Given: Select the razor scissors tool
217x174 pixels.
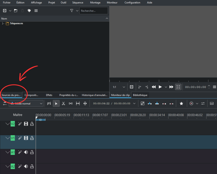Looking at the screenshot, I should 63,104.
